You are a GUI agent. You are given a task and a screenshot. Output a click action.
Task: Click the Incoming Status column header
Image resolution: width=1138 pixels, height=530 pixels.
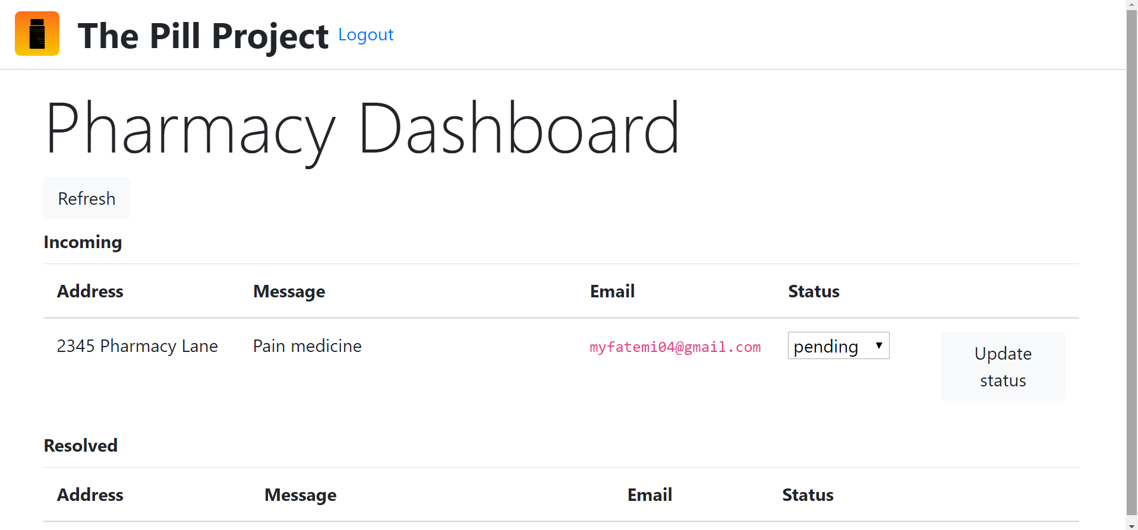point(814,291)
